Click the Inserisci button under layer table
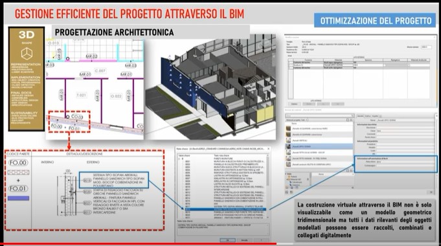Screen dimensions: 441x246 coord(294,104)
